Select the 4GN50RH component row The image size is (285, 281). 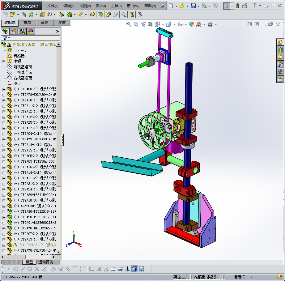(x=32, y=206)
